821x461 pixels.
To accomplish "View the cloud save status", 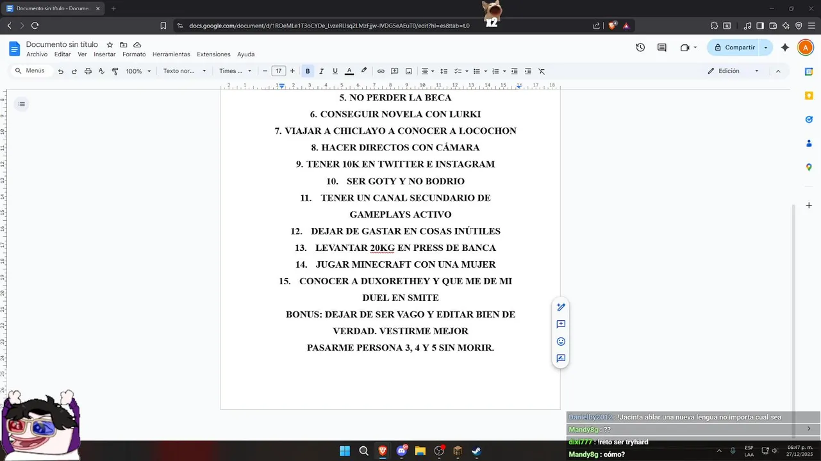I will pyautogui.click(x=137, y=45).
